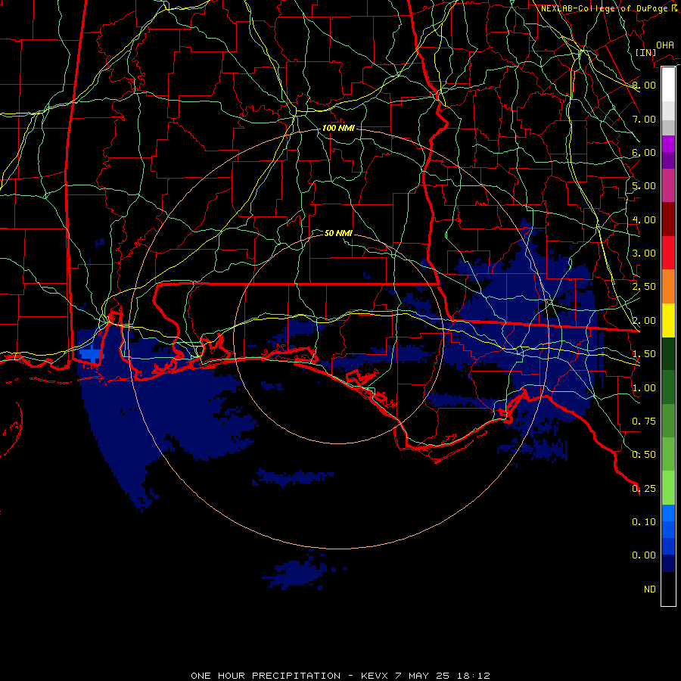Click the '3.00' legend value
Screen dimensions: 681x681
point(644,253)
